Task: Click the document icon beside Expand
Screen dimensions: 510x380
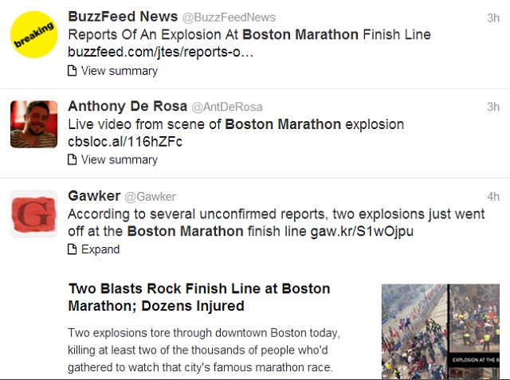Action: (x=73, y=249)
